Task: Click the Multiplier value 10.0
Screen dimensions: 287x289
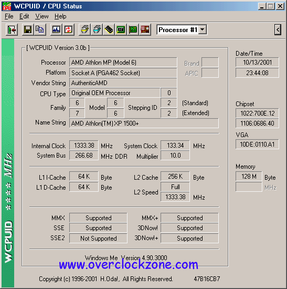Action: (175, 156)
